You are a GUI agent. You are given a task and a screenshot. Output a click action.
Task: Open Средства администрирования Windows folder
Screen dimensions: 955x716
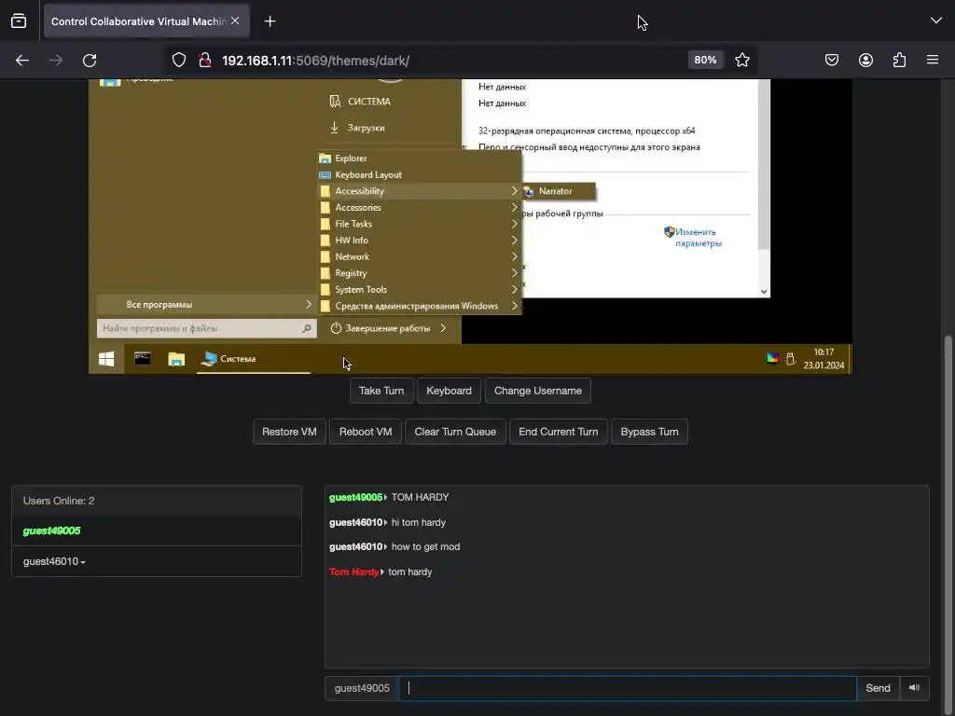pyautogui.click(x=419, y=306)
